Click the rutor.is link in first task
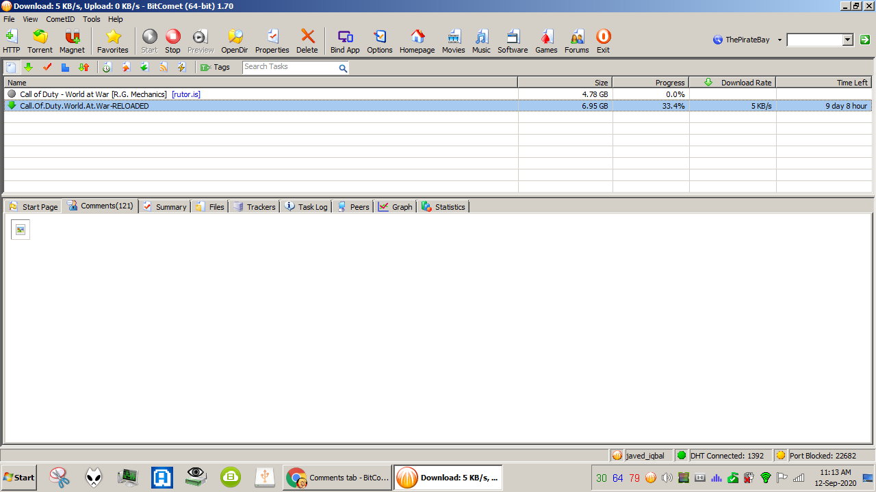876x492 pixels. (x=186, y=94)
